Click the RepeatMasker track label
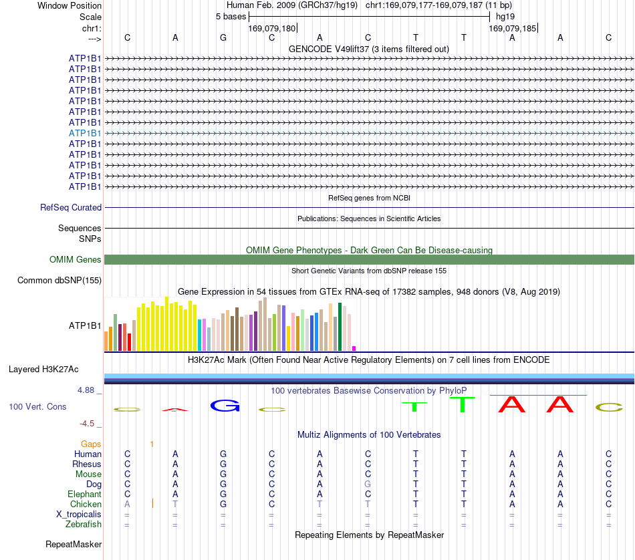The image size is (635, 560). pyautogui.click(x=74, y=545)
